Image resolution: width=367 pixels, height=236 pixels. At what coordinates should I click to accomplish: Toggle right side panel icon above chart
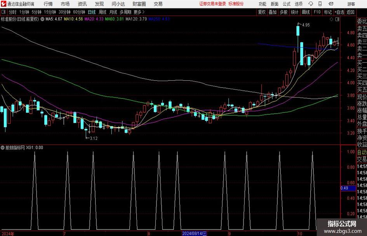click(337, 19)
